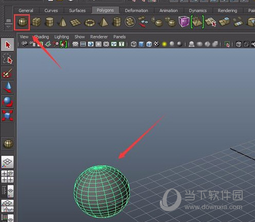Switch to the Animation shelf tab

tap(168, 11)
